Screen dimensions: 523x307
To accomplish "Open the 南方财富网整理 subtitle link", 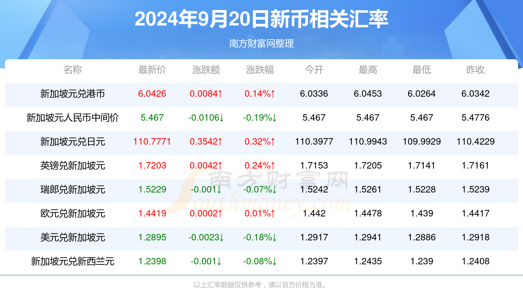I will point(261,44).
